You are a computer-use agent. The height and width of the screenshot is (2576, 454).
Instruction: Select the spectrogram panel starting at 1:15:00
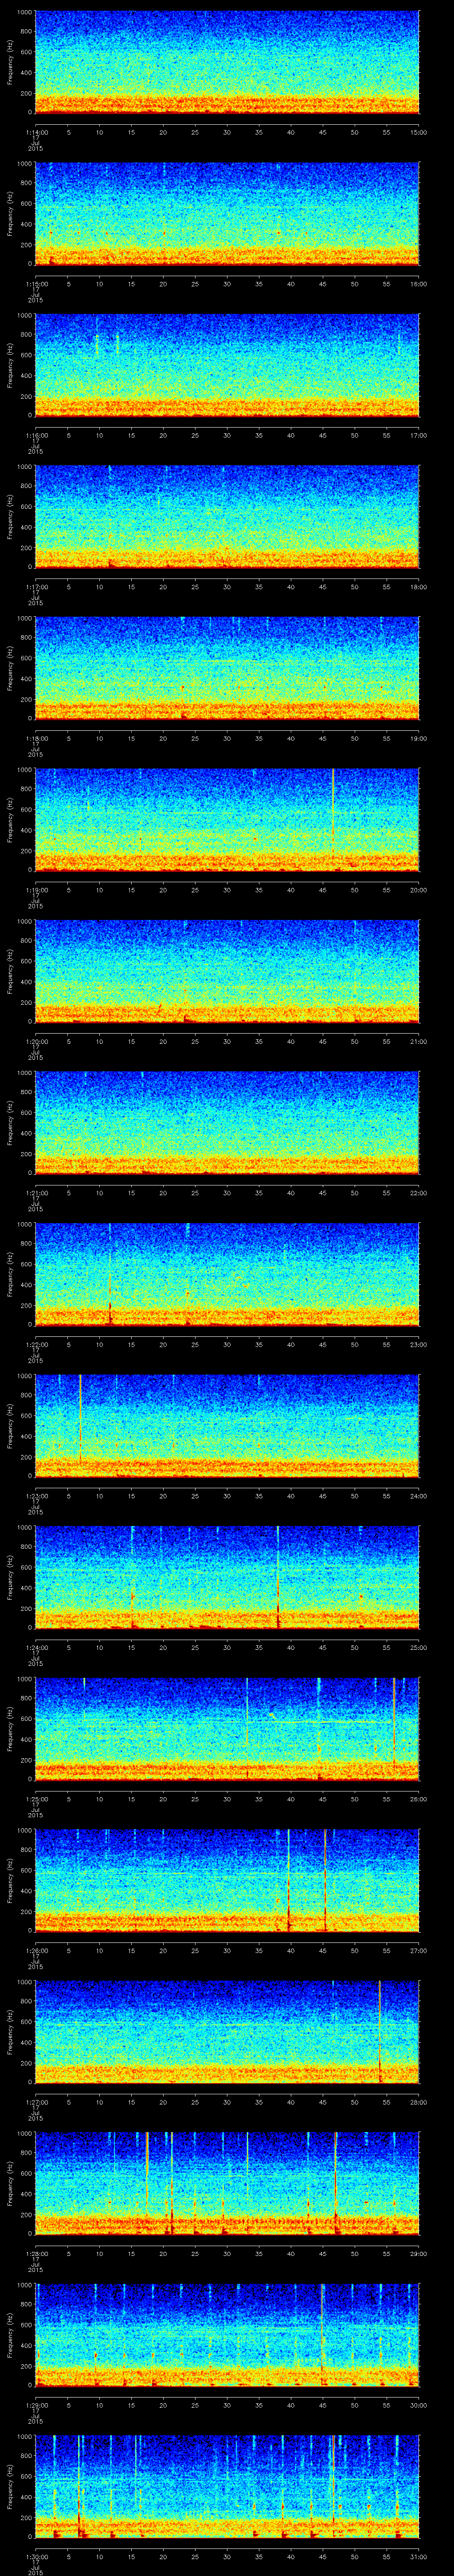tap(227, 214)
